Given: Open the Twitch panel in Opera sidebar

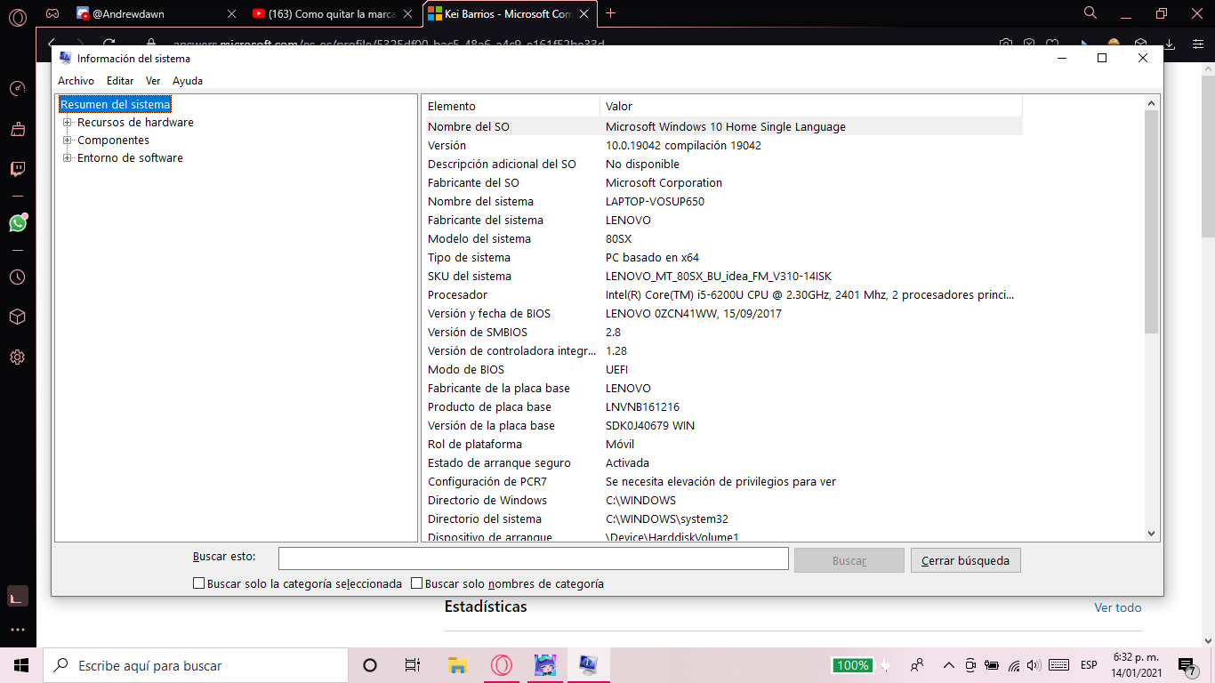Looking at the screenshot, I should pyautogui.click(x=17, y=169).
